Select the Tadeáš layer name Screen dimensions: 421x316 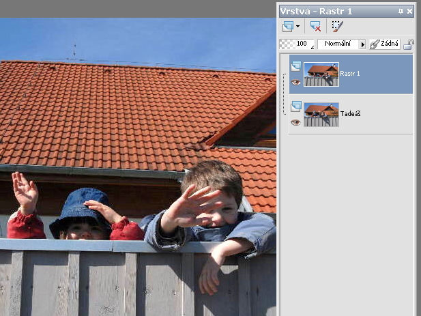coord(350,113)
